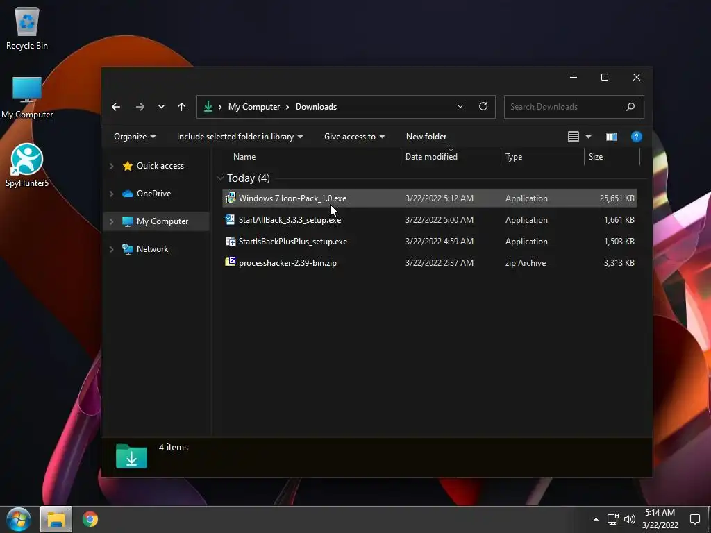Expand breadcrumb arrow between My Computer and Downloads
Viewport: 711px width, 533px height.
pos(287,107)
